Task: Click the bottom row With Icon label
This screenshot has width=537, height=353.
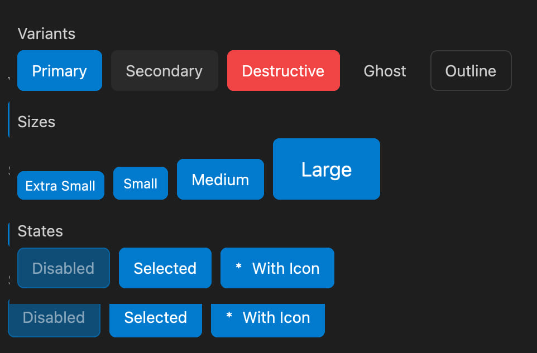Action: pos(276,318)
